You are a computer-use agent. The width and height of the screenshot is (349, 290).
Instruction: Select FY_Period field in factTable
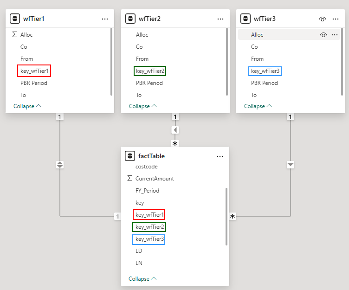point(147,191)
